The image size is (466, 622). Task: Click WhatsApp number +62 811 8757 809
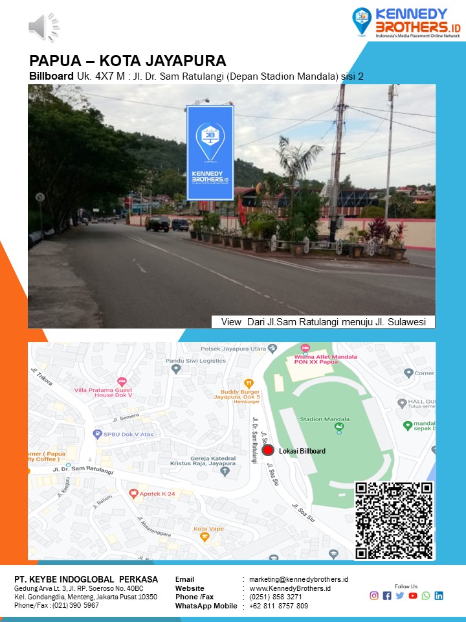tap(278, 606)
